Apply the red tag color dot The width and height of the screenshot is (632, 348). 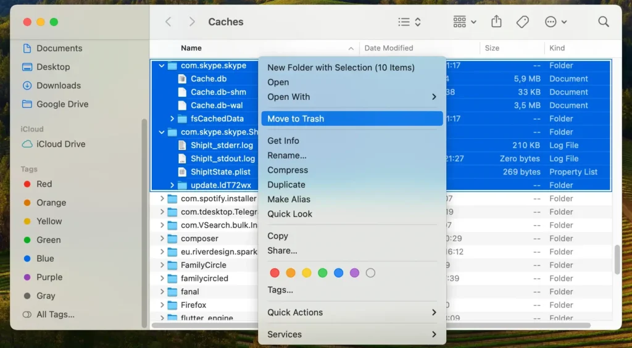[275, 273]
